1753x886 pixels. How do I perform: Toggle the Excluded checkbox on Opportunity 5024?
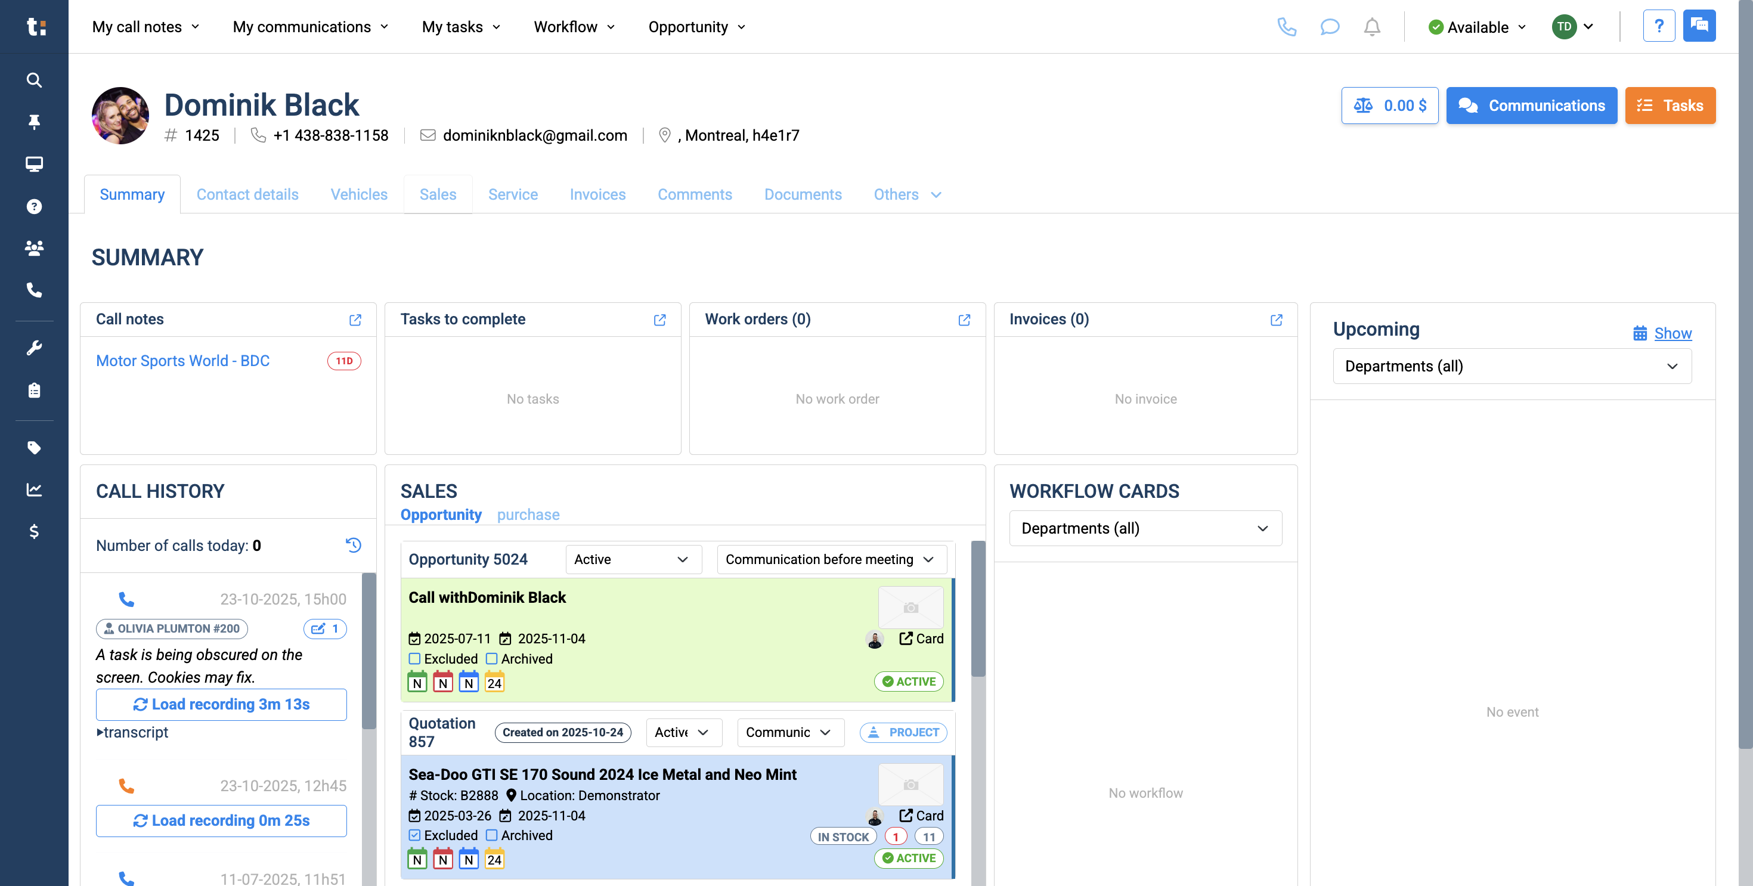[415, 659]
